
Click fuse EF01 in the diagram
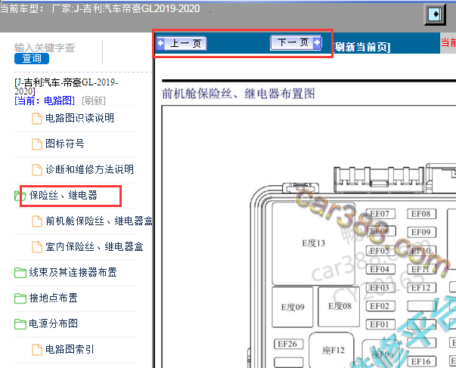380,324
